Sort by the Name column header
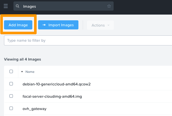172x116 pixels. (30, 72)
